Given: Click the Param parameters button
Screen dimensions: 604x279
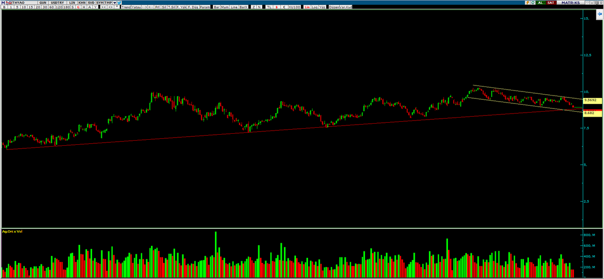Looking at the screenshot, I should click(x=205, y=7).
